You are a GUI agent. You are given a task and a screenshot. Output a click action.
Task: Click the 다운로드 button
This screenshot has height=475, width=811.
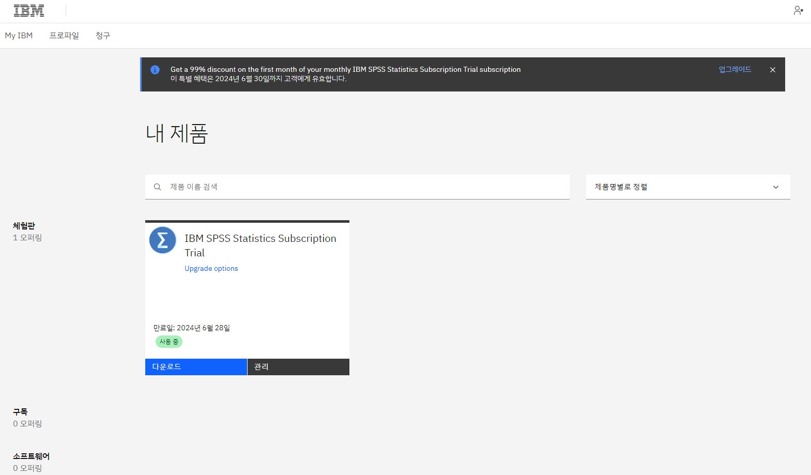click(196, 367)
